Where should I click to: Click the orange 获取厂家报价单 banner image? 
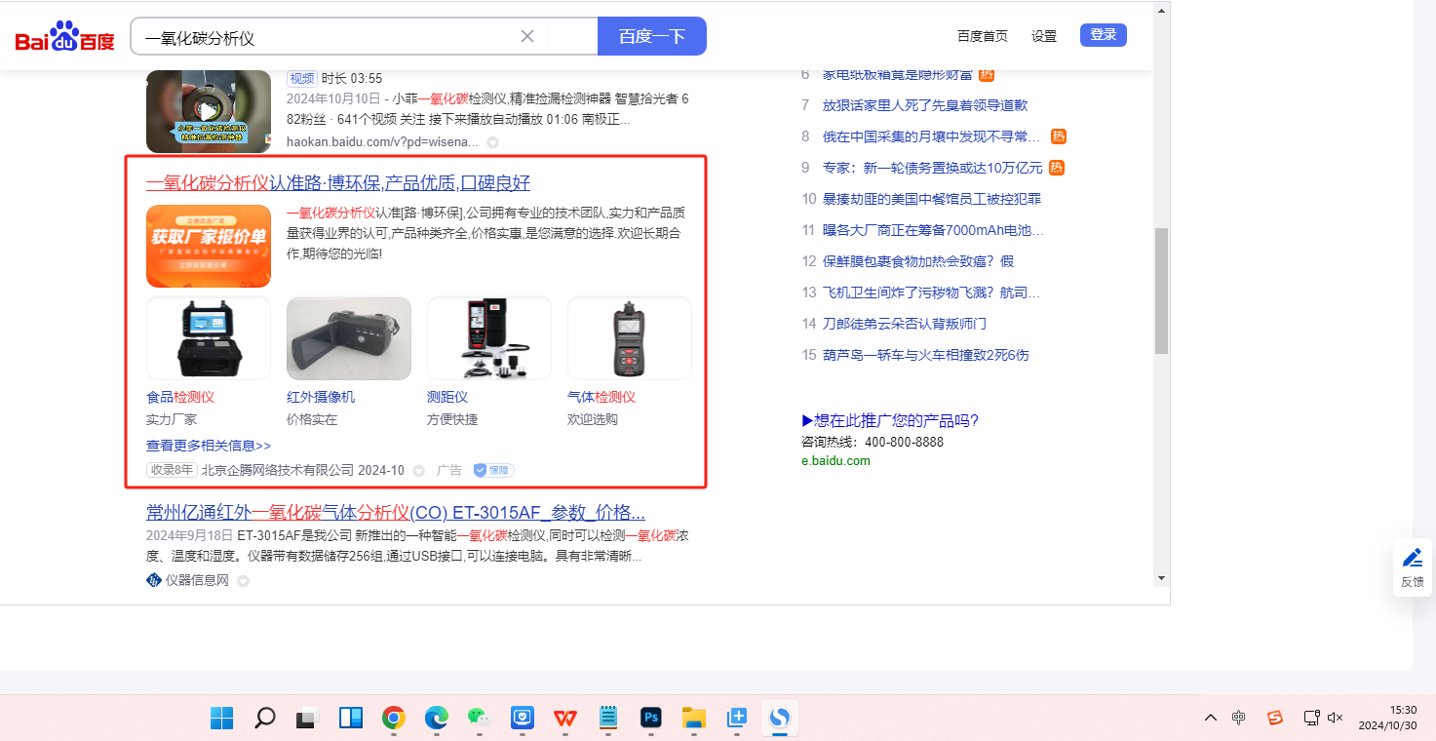[209, 246]
